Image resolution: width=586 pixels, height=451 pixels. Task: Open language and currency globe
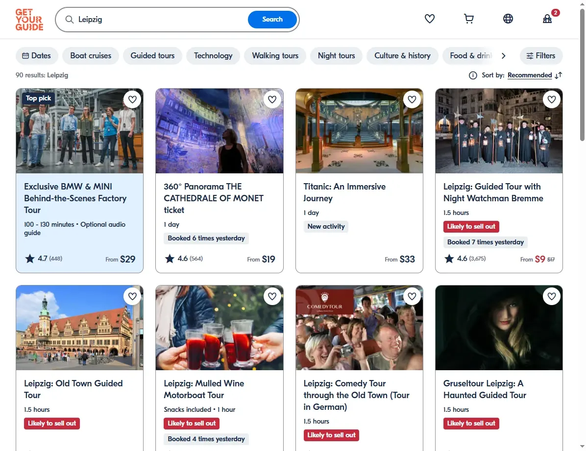(x=508, y=19)
